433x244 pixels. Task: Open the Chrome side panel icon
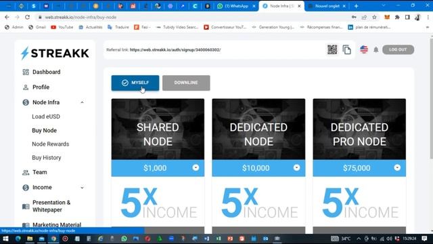[407, 17]
